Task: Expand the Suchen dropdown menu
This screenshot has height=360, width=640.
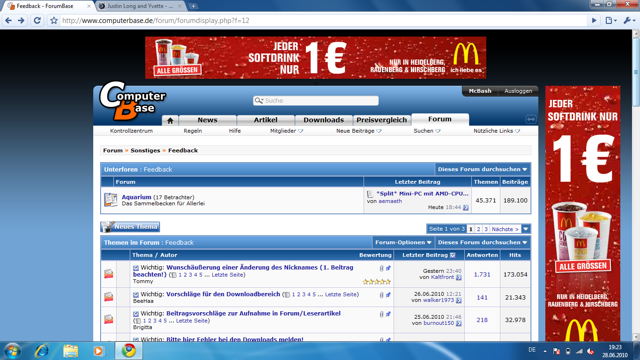Action: click(x=427, y=131)
